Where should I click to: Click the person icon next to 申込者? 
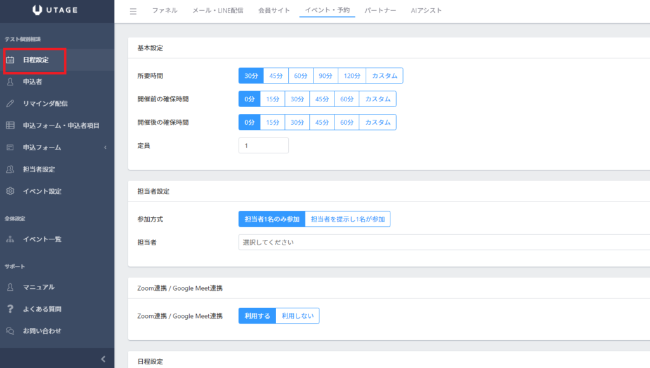tap(10, 82)
